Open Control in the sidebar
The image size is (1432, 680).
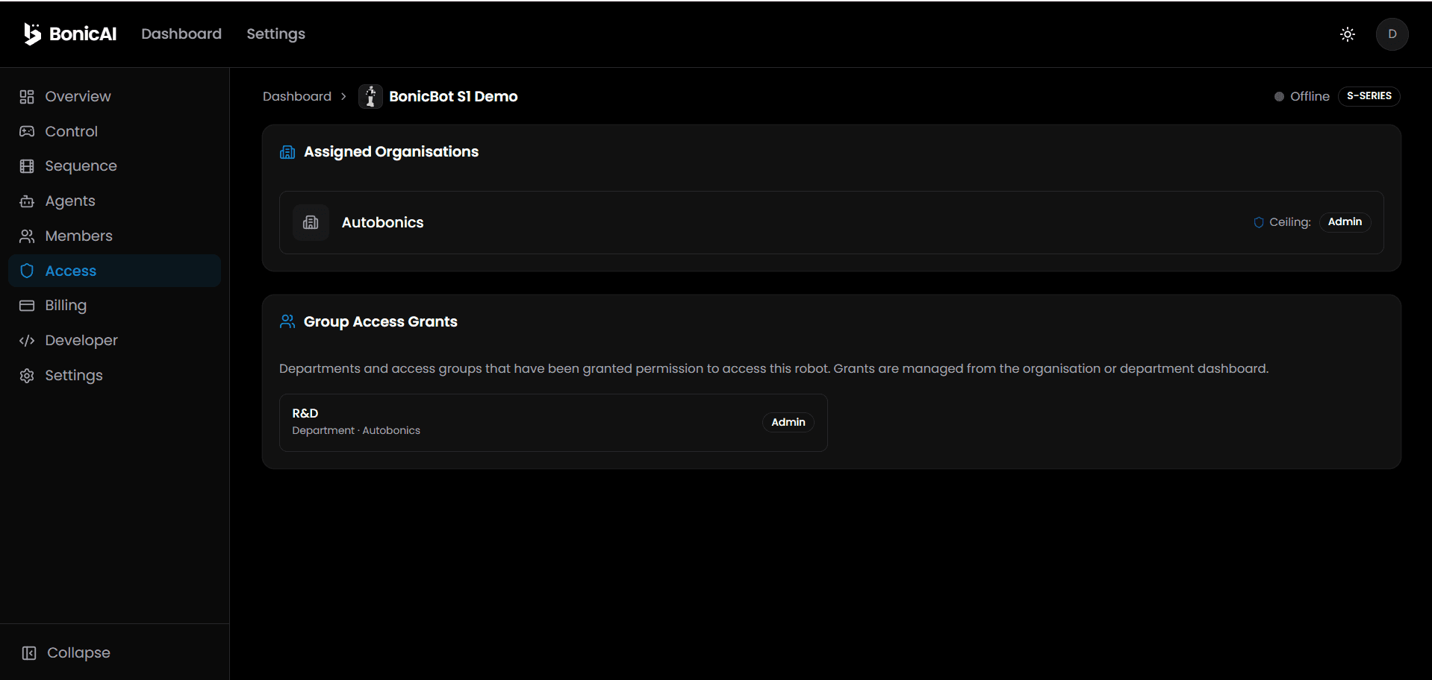pos(115,131)
